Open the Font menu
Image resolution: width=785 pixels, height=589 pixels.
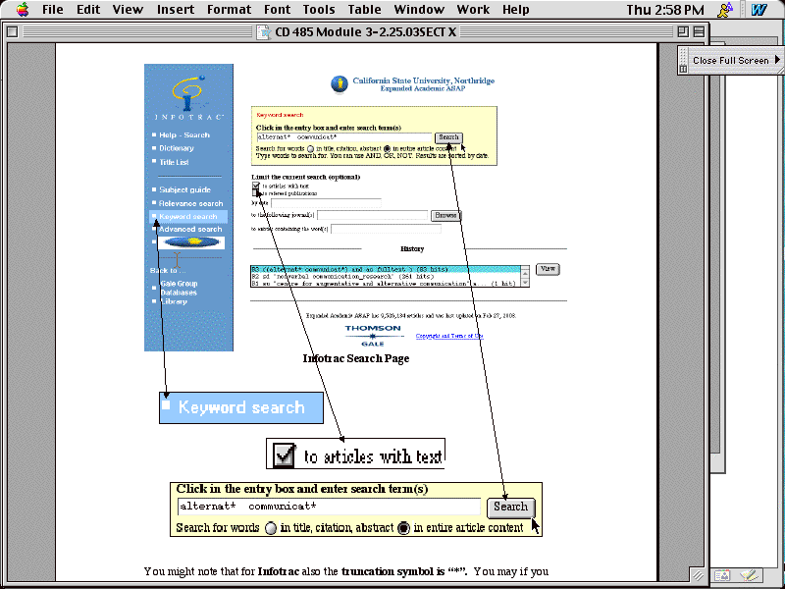(277, 10)
